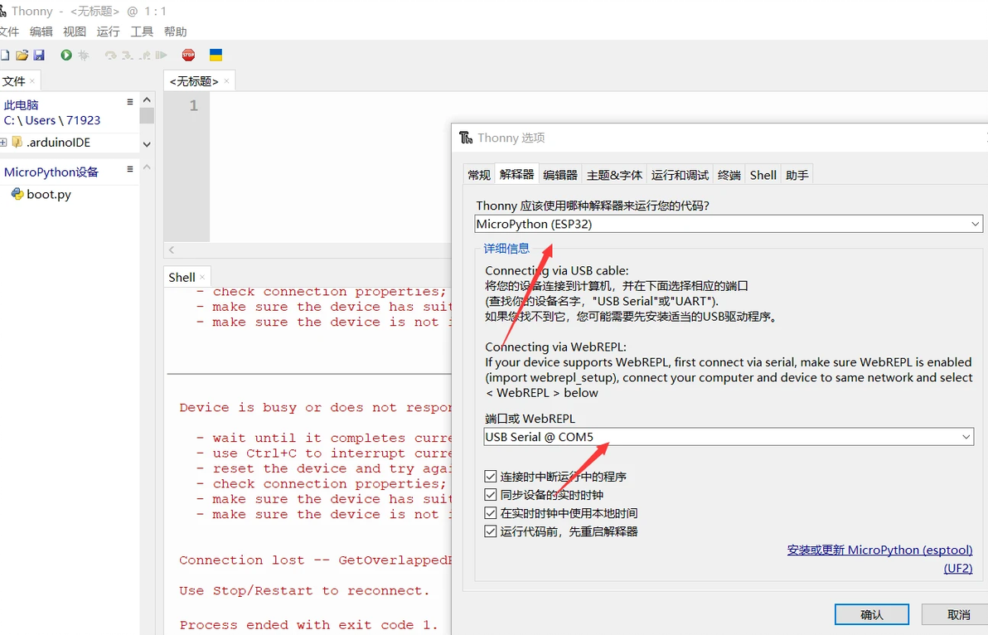Open the interpreter dropdown showing MicroPython (ESP32)
Viewport: 988px width, 635px height.
[x=729, y=224]
